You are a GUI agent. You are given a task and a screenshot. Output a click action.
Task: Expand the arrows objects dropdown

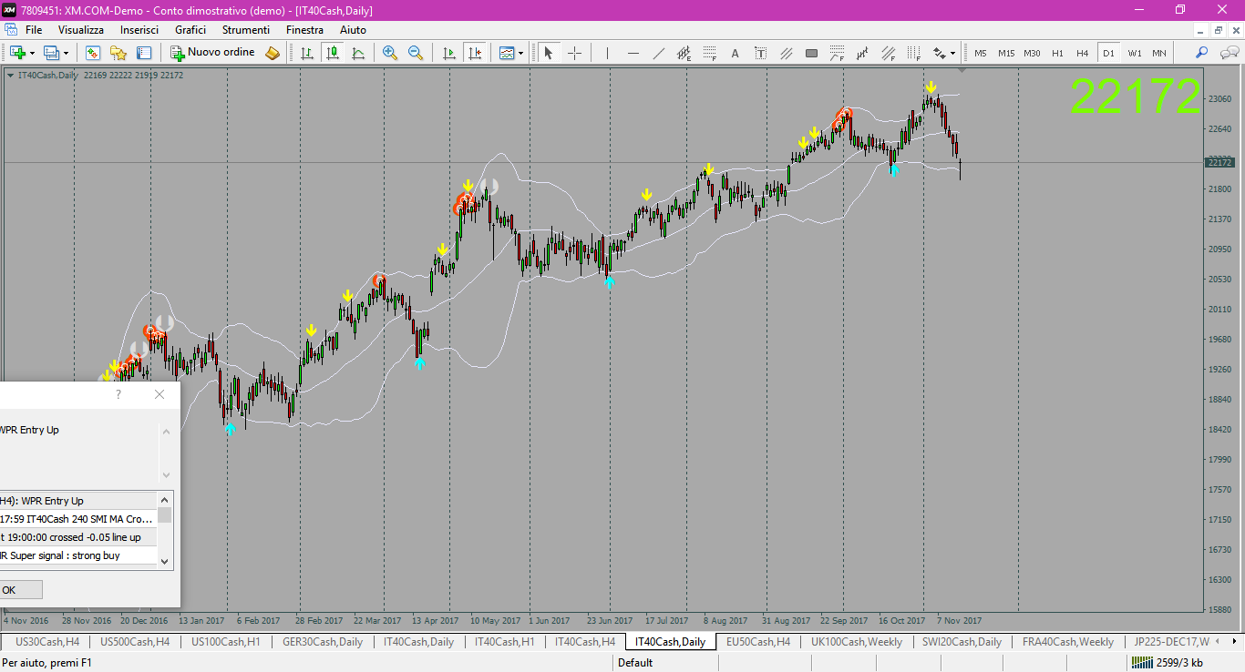pyautogui.click(x=952, y=53)
